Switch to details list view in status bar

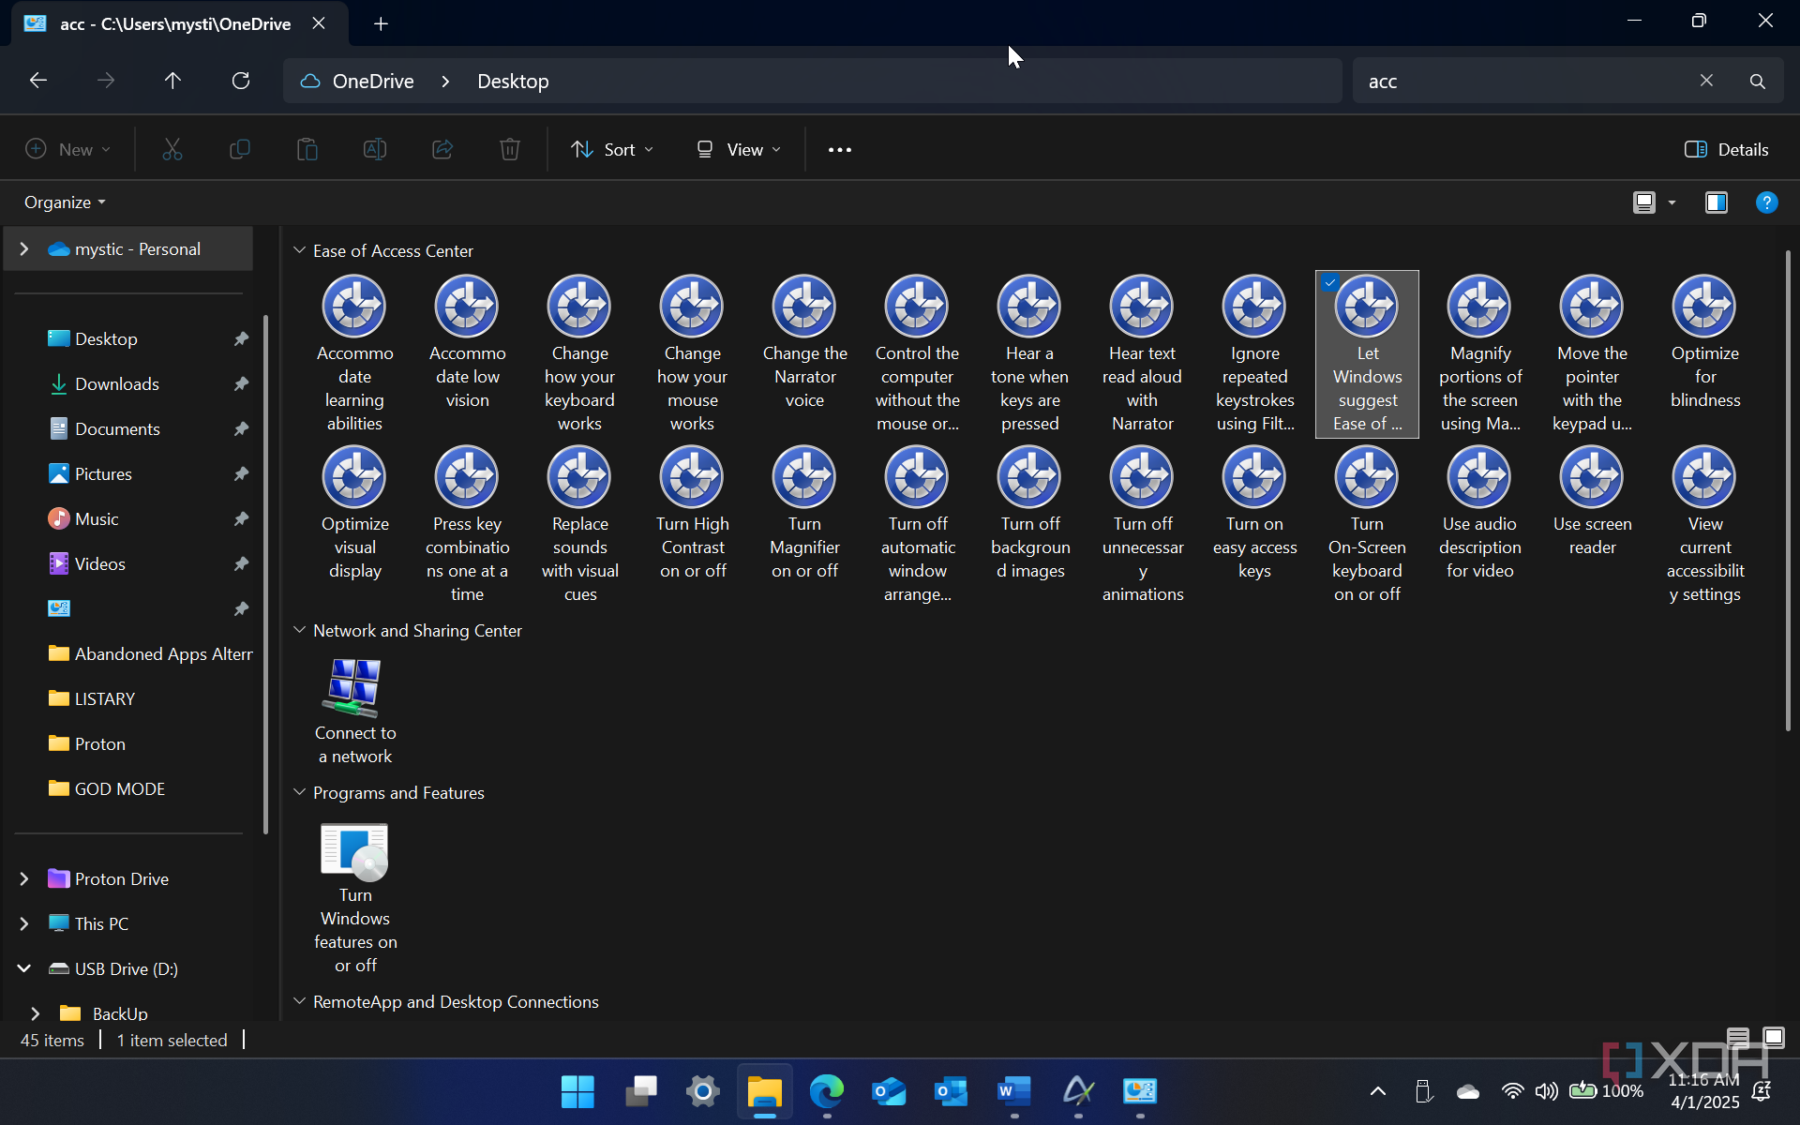tap(1738, 1037)
